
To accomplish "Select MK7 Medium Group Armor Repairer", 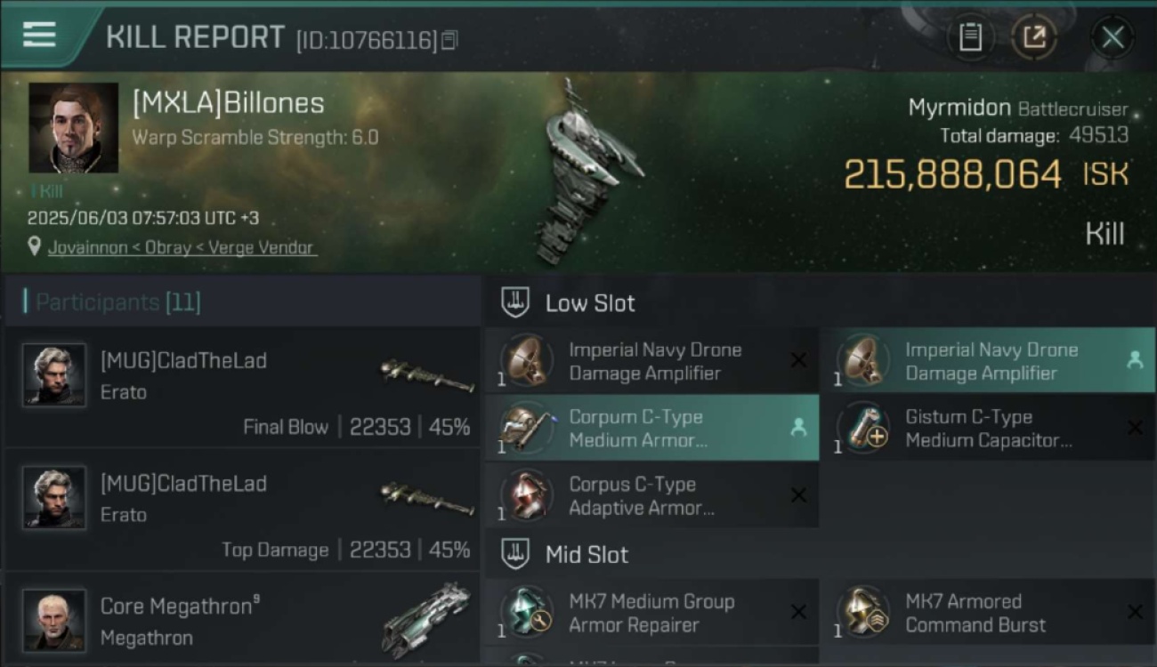I will click(652, 612).
